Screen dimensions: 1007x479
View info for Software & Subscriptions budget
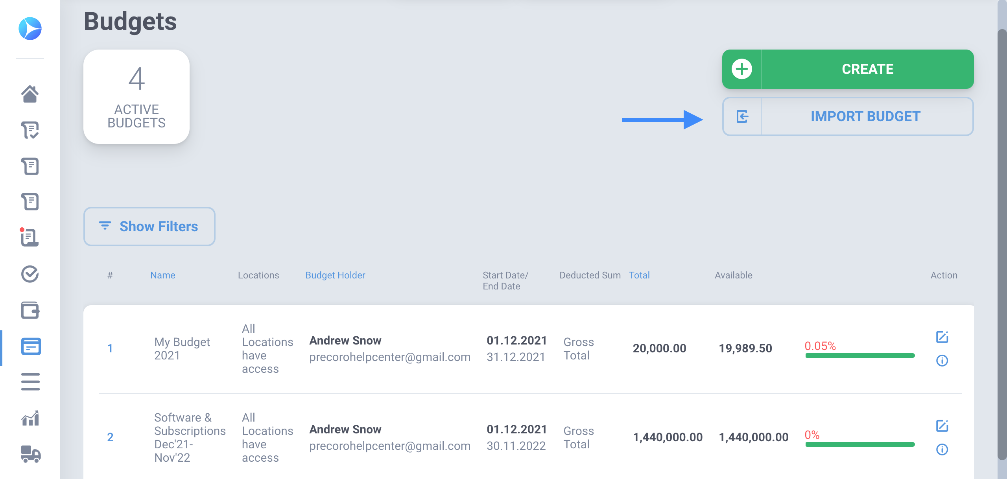click(942, 450)
